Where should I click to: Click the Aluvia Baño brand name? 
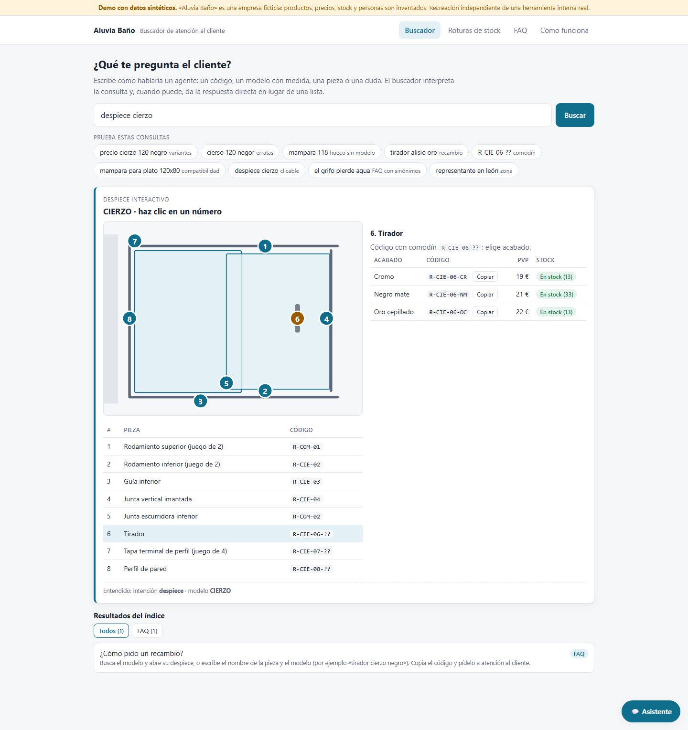[x=114, y=30]
